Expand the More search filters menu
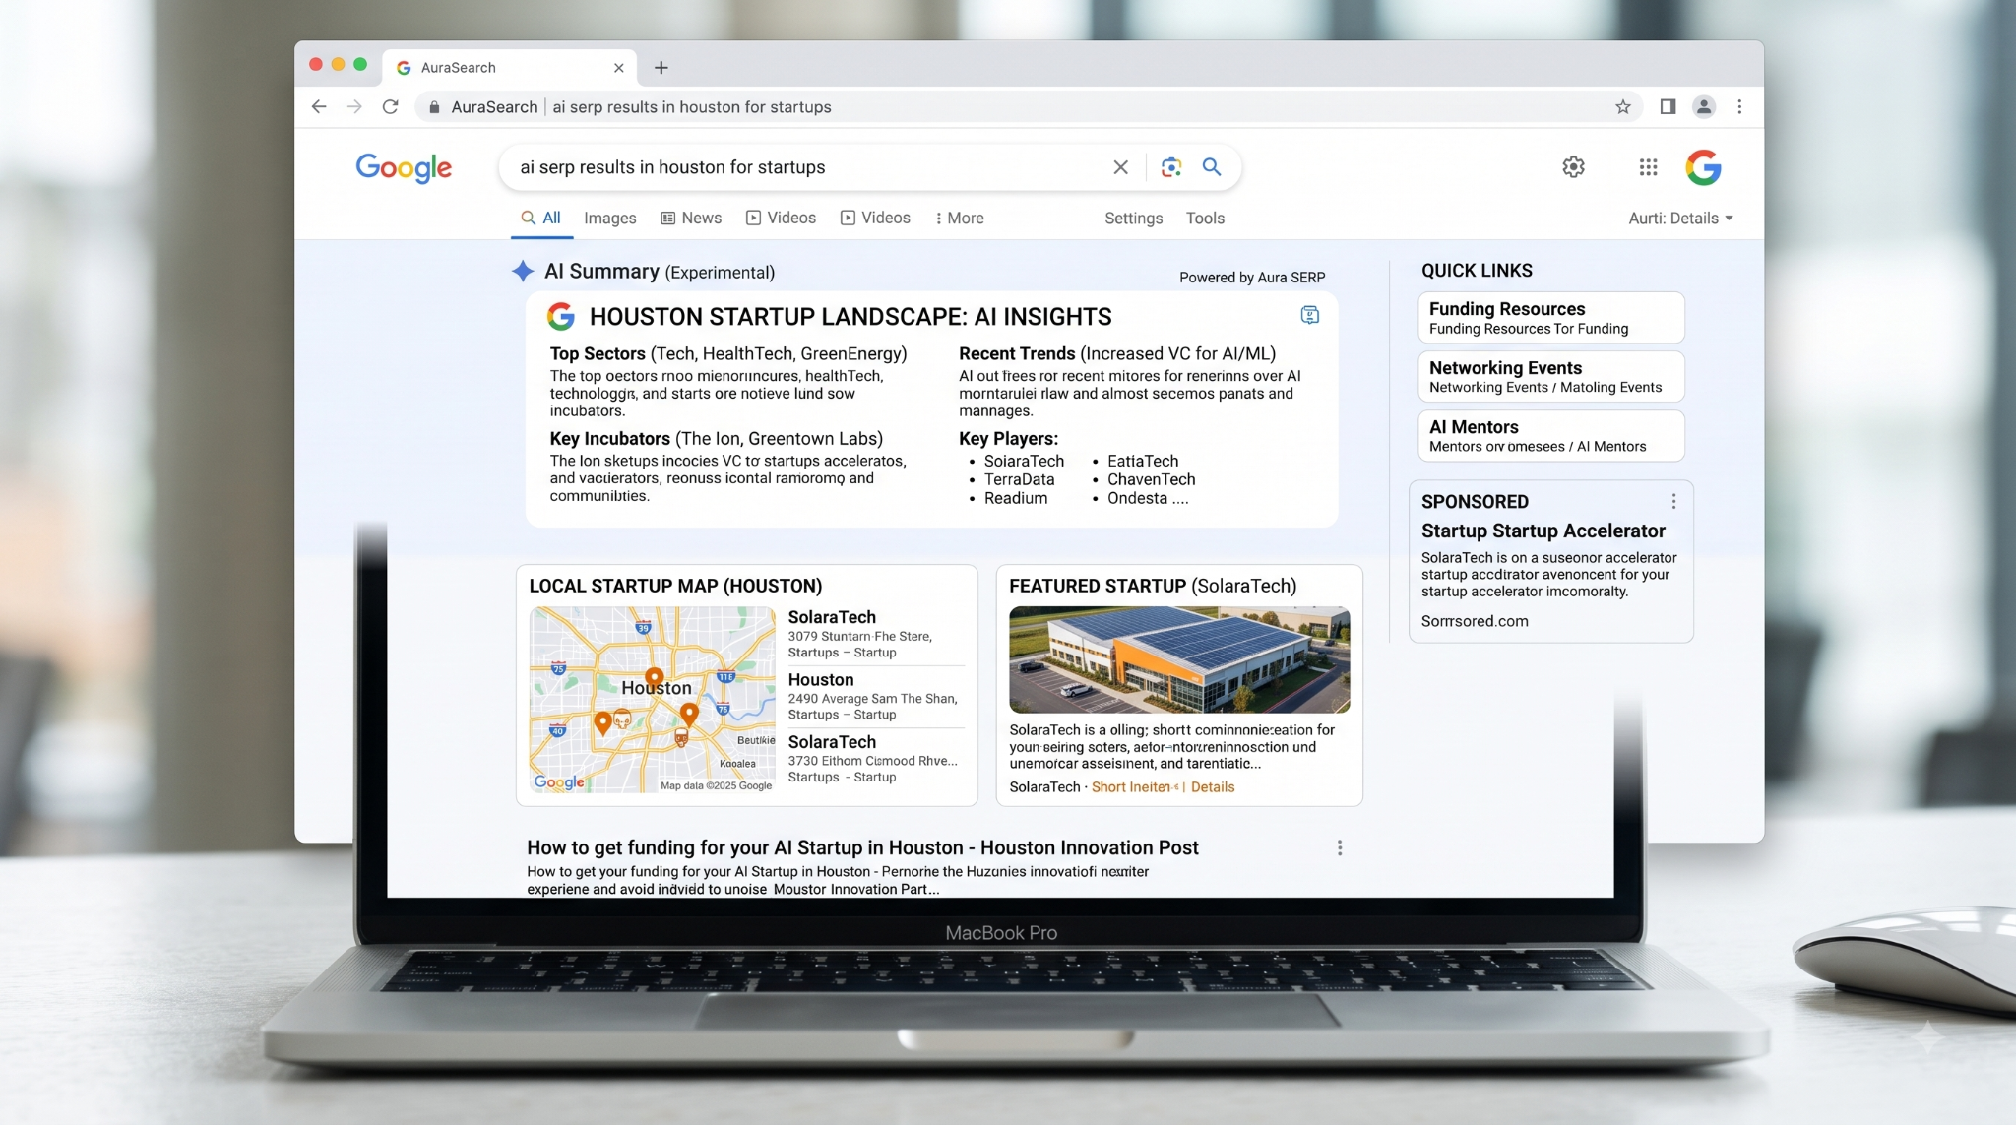 pyautogui.click(x=960, y=219)
